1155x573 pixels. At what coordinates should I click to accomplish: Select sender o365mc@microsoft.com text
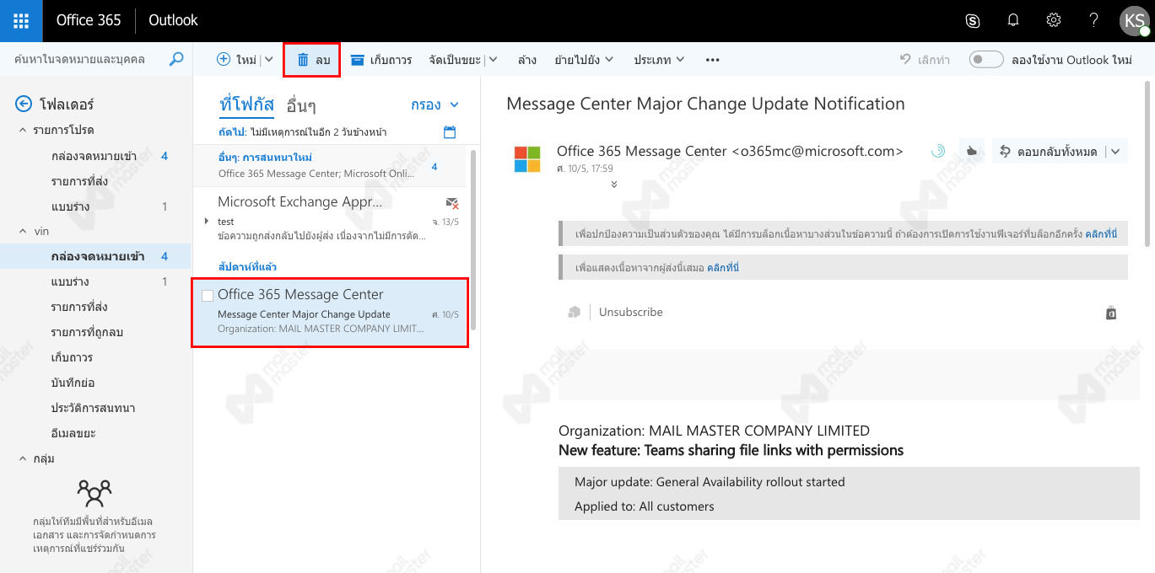tap(818, 152)
